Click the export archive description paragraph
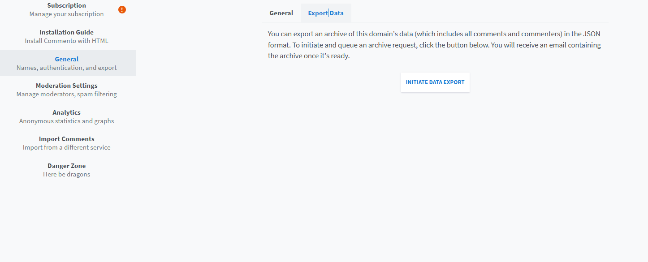 coord(434,45)
